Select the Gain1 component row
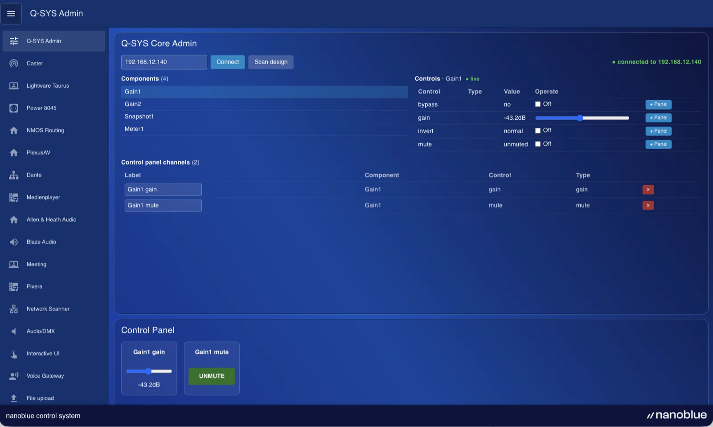 [x=264, y=92]
